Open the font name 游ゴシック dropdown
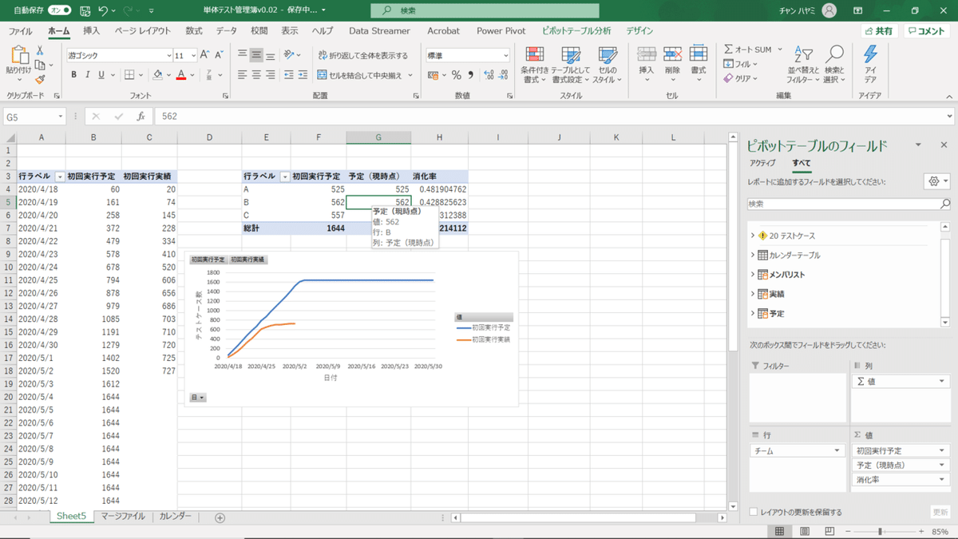 [x=169, y=56]
